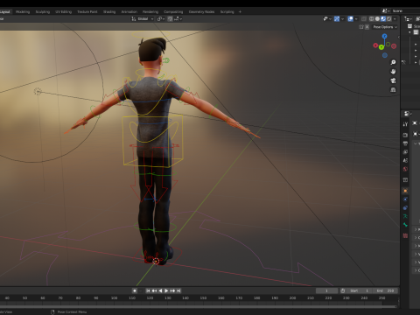Open the orange Object properties tab
The width and height of the screenshot is (420, 315).
405,191
